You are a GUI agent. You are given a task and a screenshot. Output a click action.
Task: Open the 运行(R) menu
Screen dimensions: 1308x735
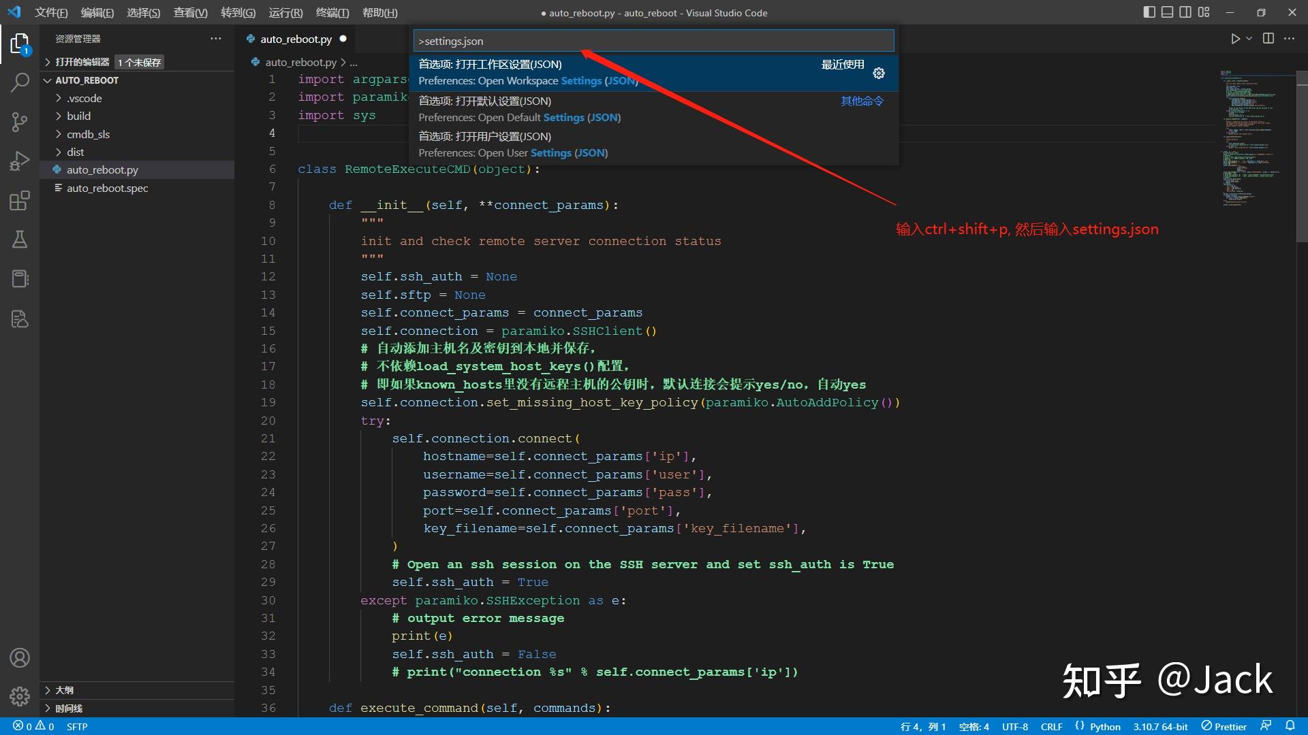pyautogui.click(x=285, y=13)
